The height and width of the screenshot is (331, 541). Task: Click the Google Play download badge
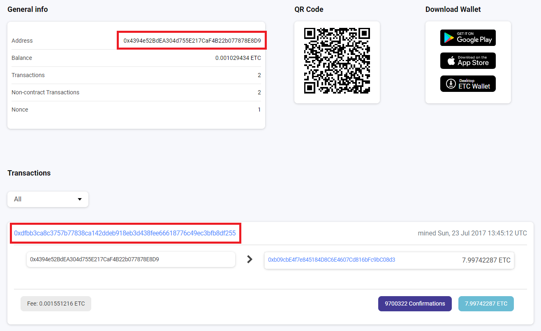[x=468, y=38]
